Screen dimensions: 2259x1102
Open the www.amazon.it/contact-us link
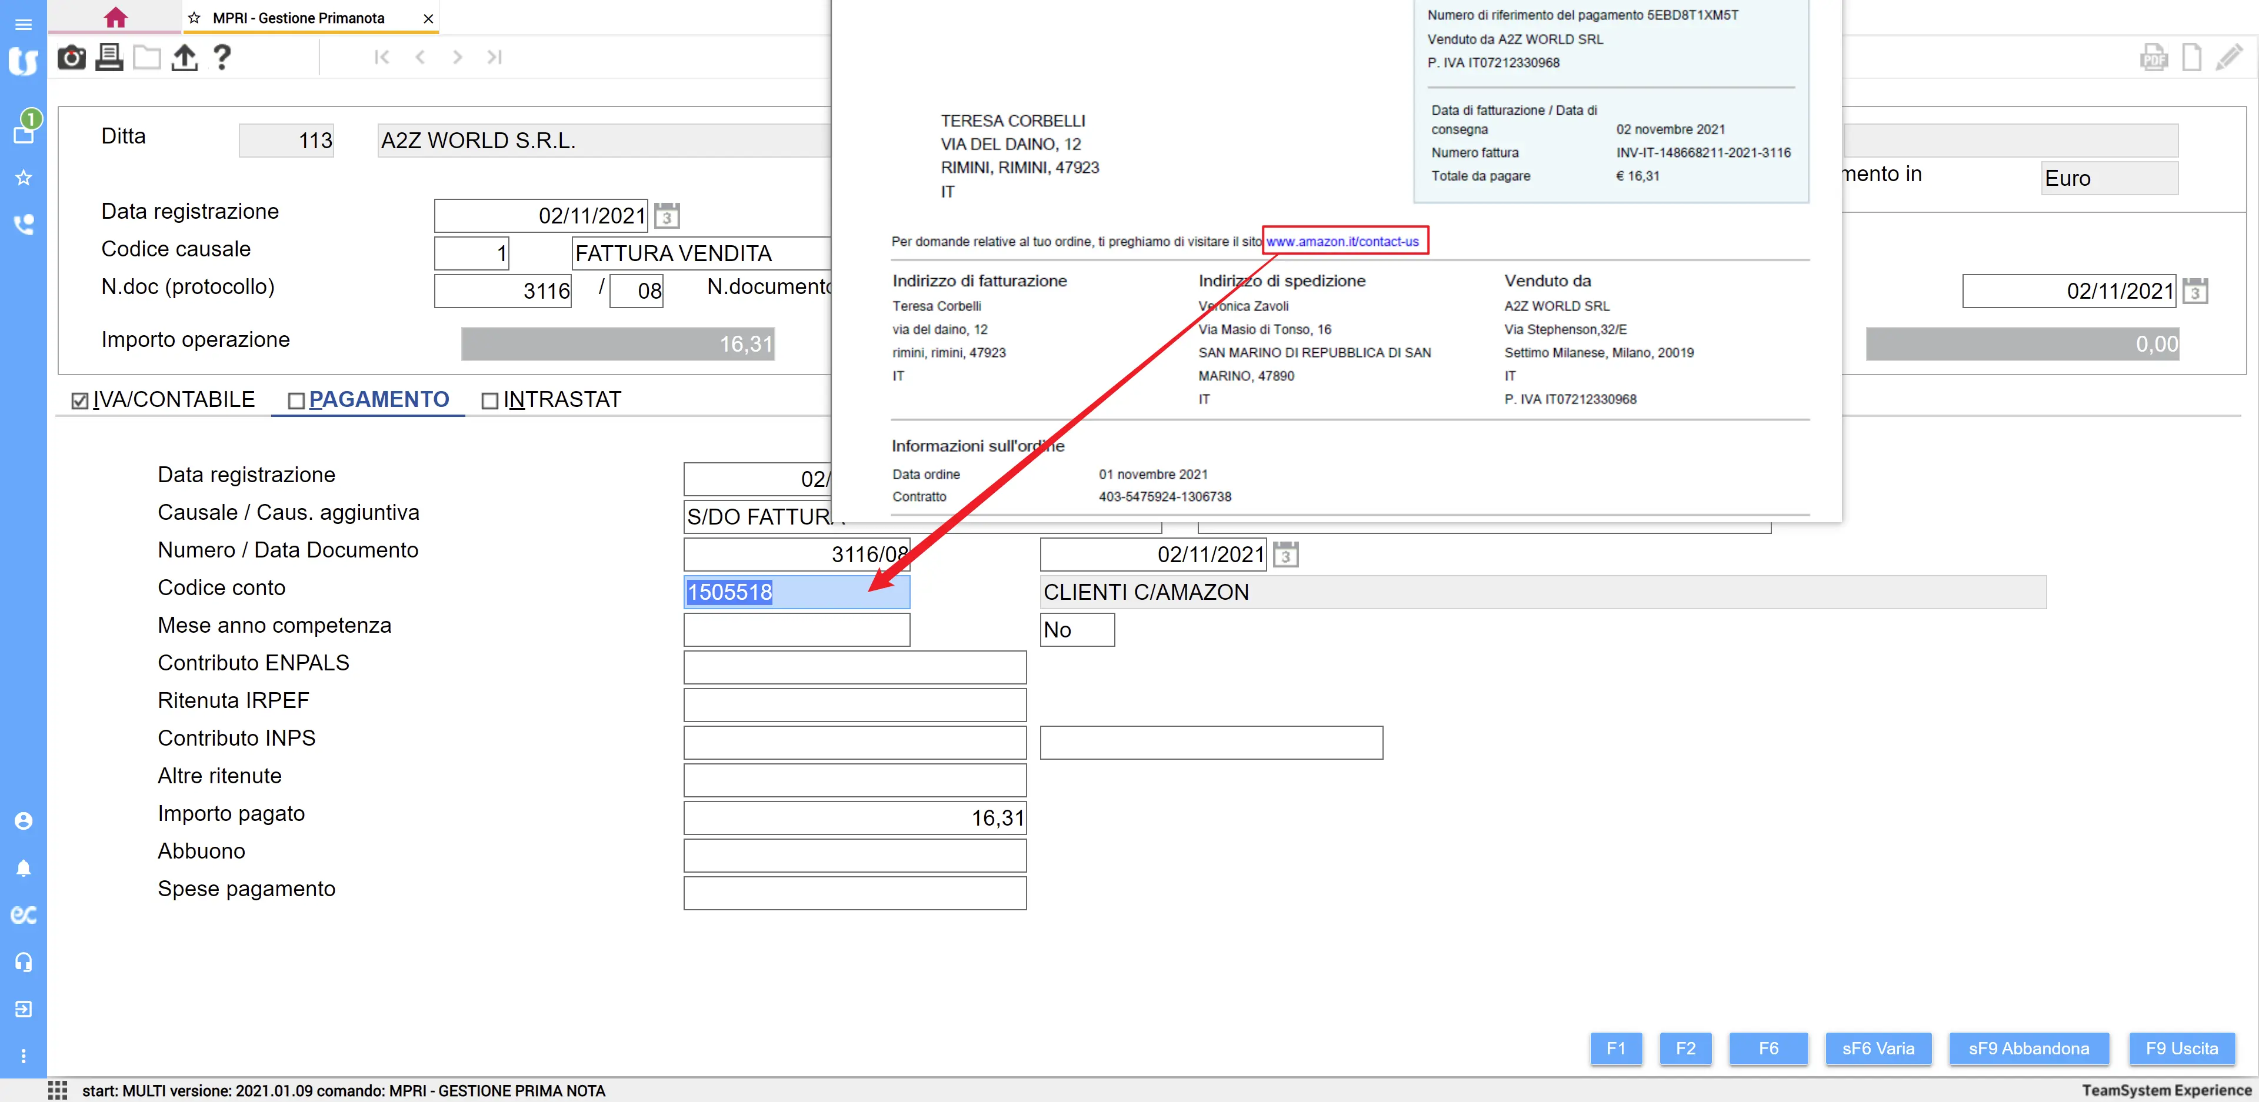pyautogui.click(x=1342, y=241)
